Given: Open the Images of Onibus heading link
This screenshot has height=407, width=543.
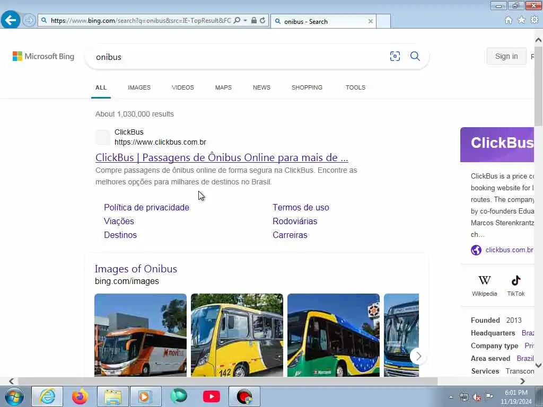Looking at the screenshot, I should click(136, 269).
